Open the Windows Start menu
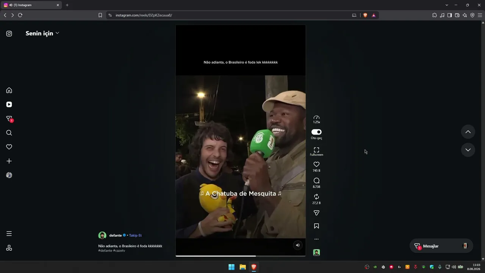Viewport: 485px width, 273px height. tap(232, 267)
